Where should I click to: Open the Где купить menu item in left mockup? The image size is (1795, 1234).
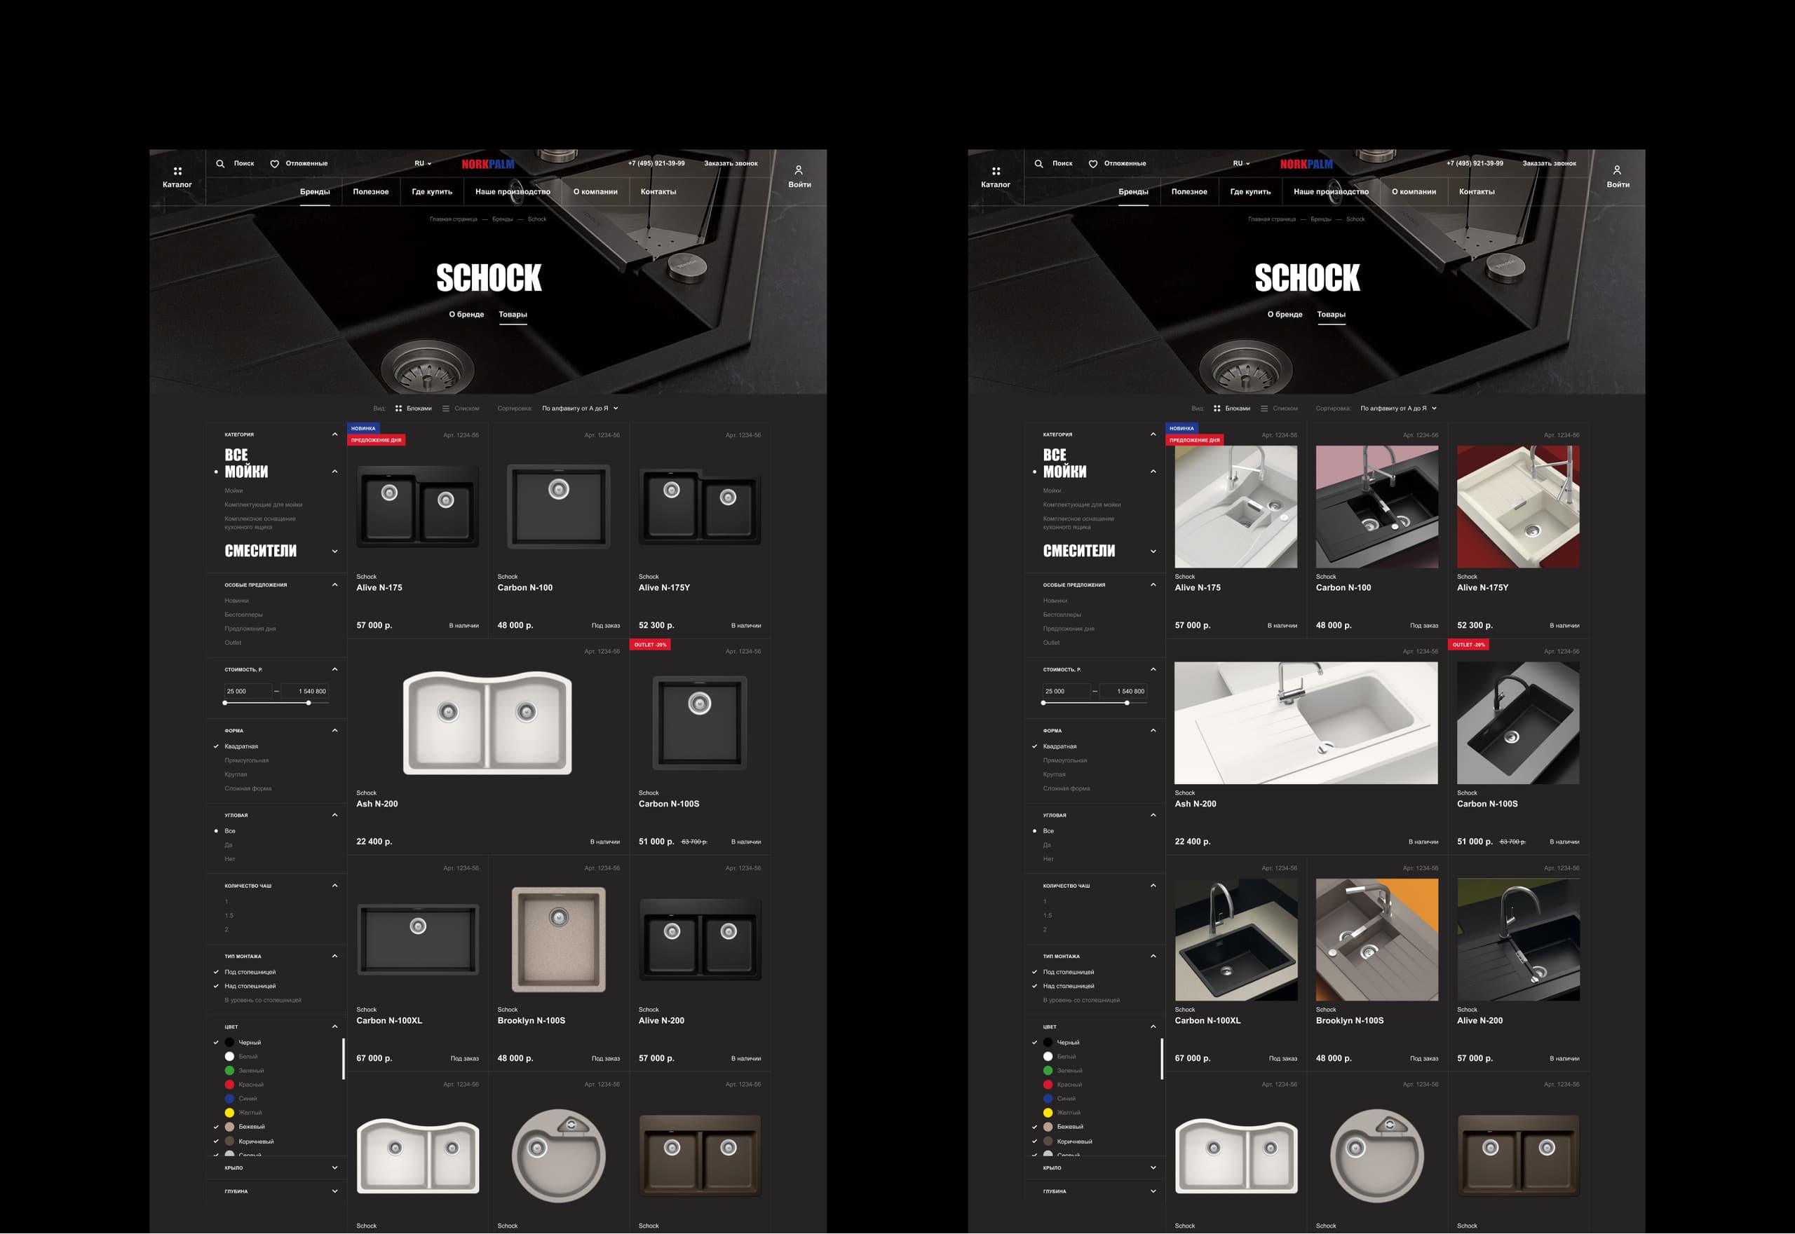click(x=432, y=192)
